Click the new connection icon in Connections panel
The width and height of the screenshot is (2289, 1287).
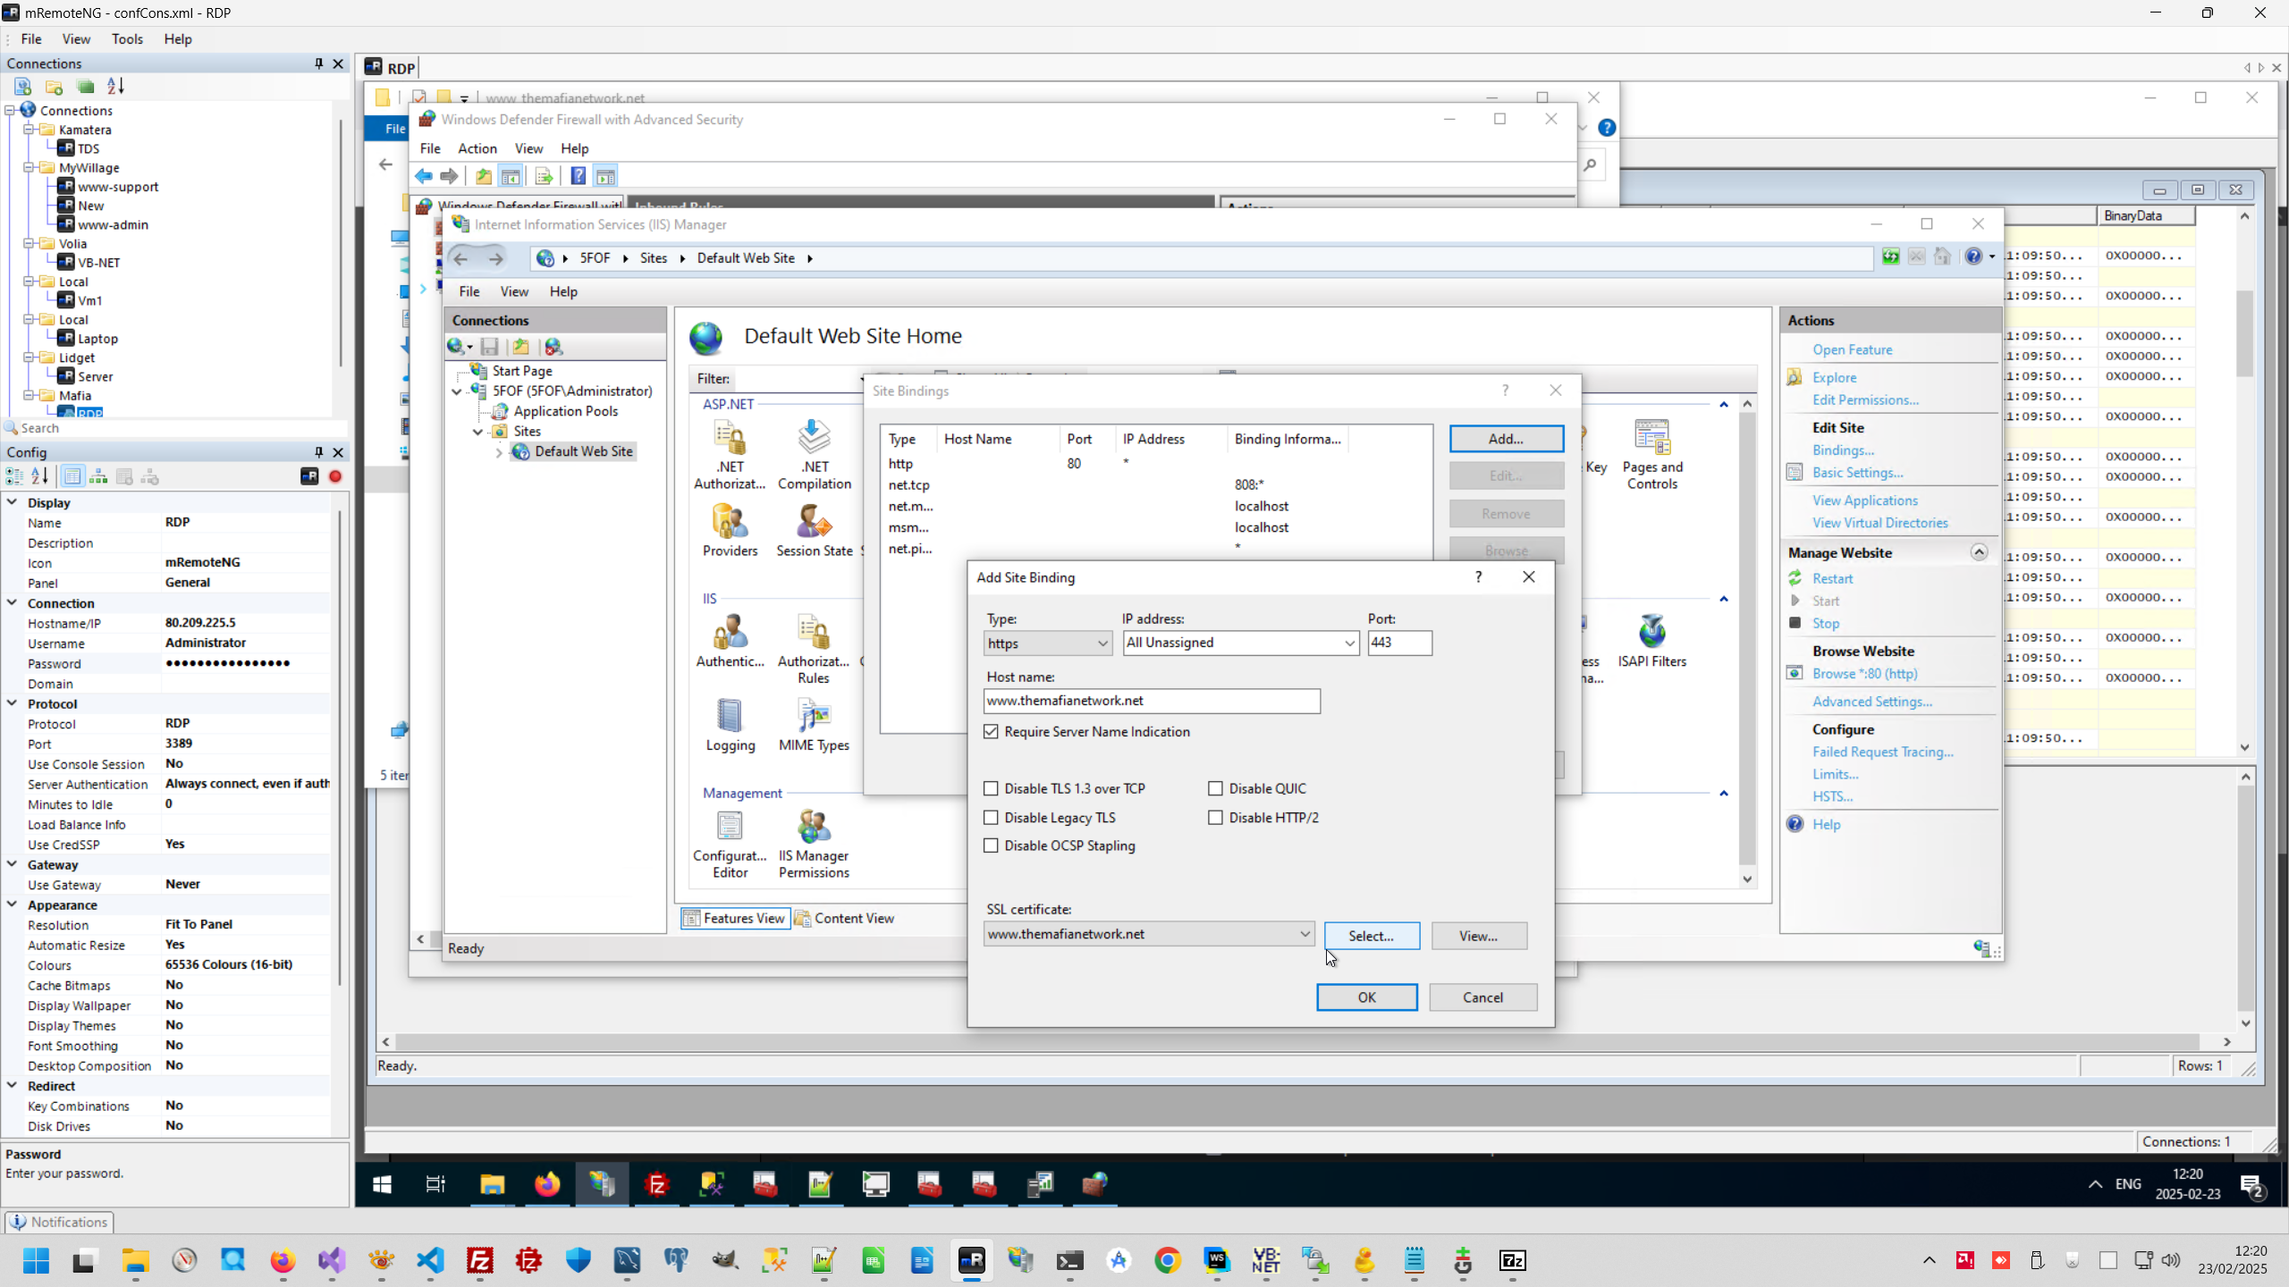click(x=23, y=87)
